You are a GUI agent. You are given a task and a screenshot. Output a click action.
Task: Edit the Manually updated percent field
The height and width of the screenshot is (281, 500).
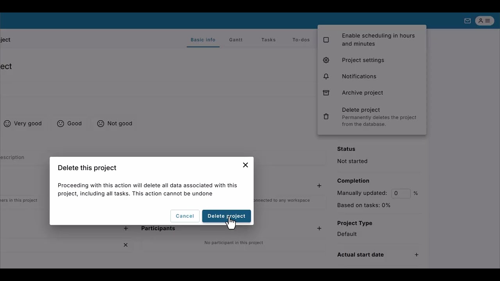click(x=401, y=193)
